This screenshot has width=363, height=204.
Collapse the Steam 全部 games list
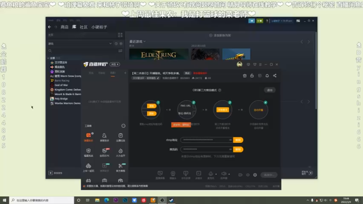(48, 58)
